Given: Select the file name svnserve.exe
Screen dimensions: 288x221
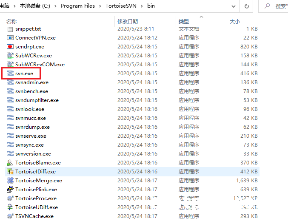Looking at the screenshot, I should pyautogui.click(x=31, y=136).
